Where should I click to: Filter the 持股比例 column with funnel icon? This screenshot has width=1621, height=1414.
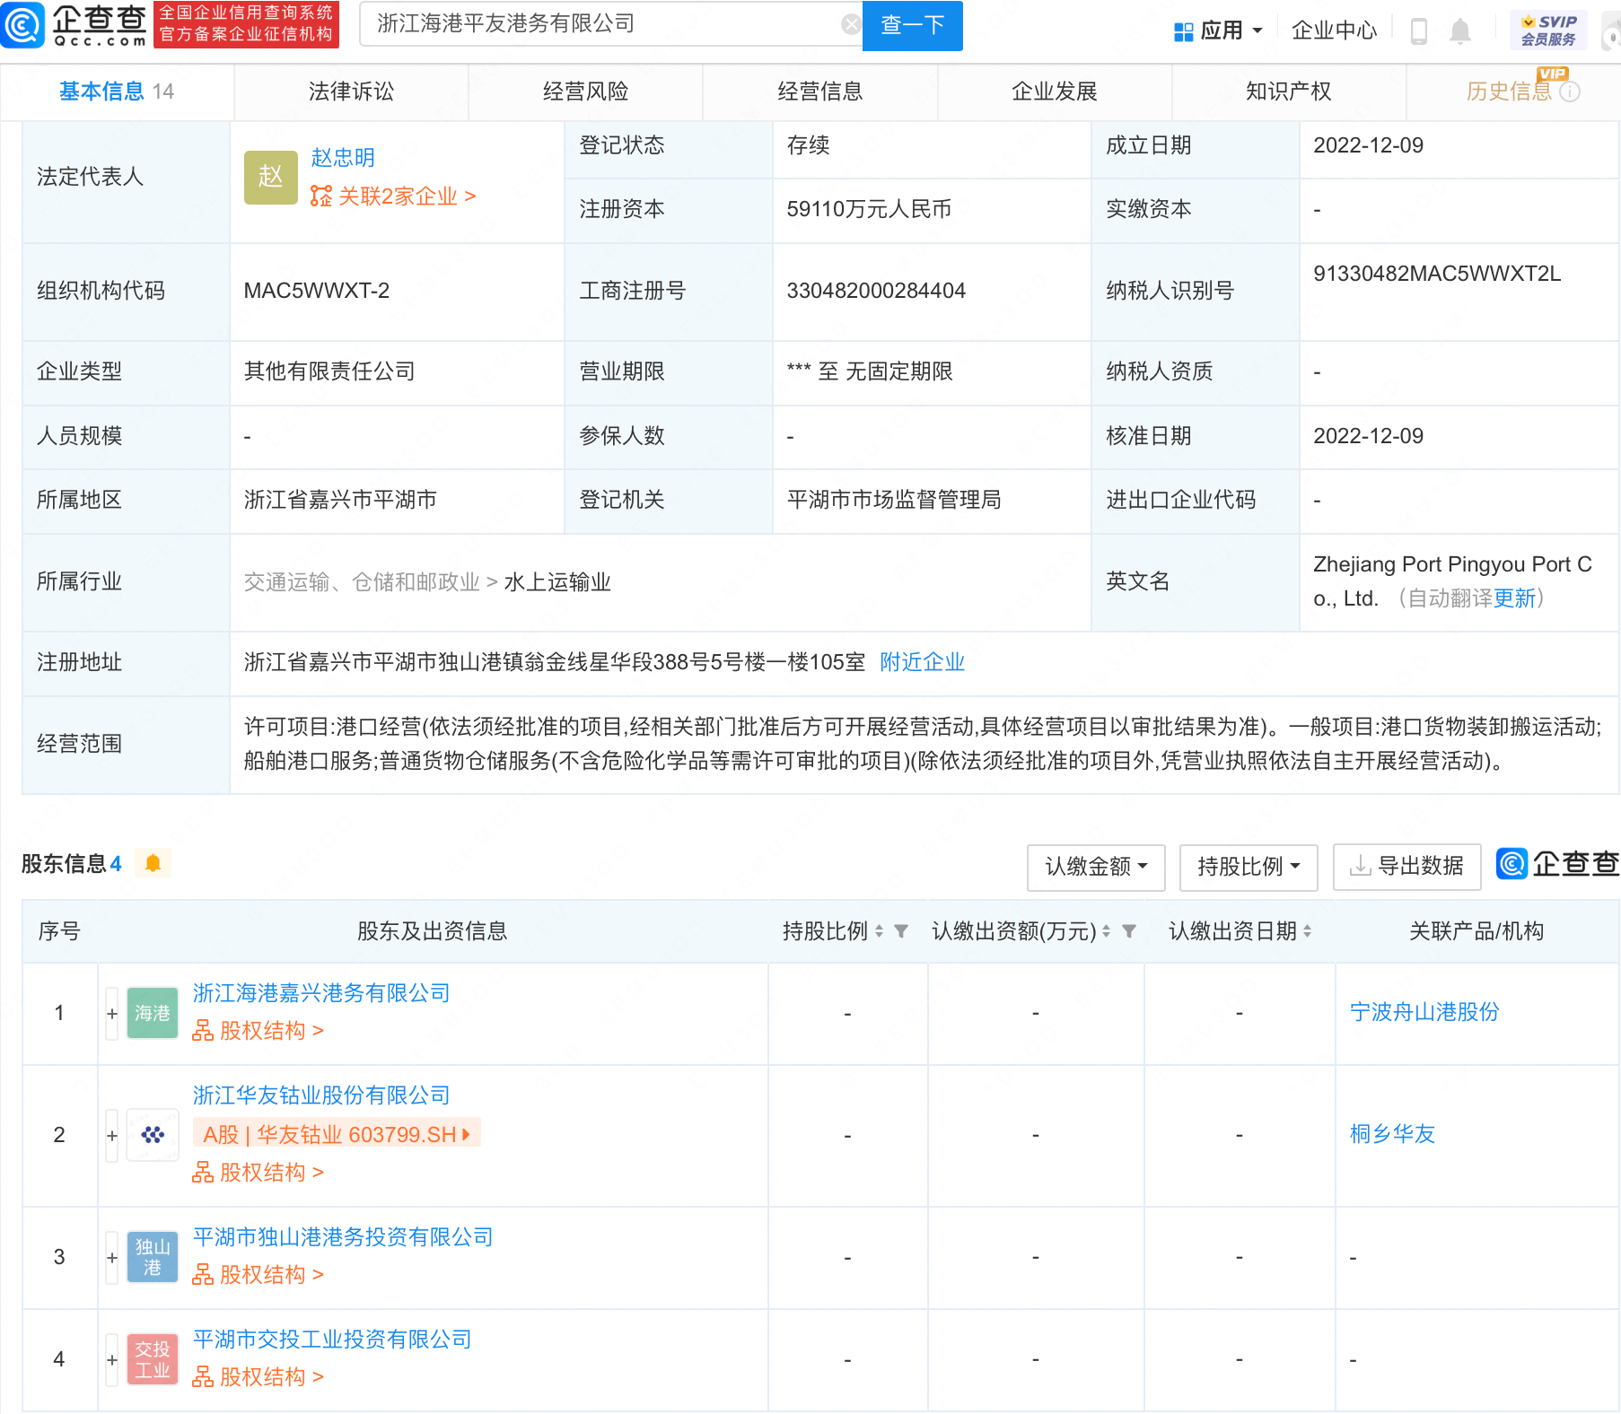point(900,931)
